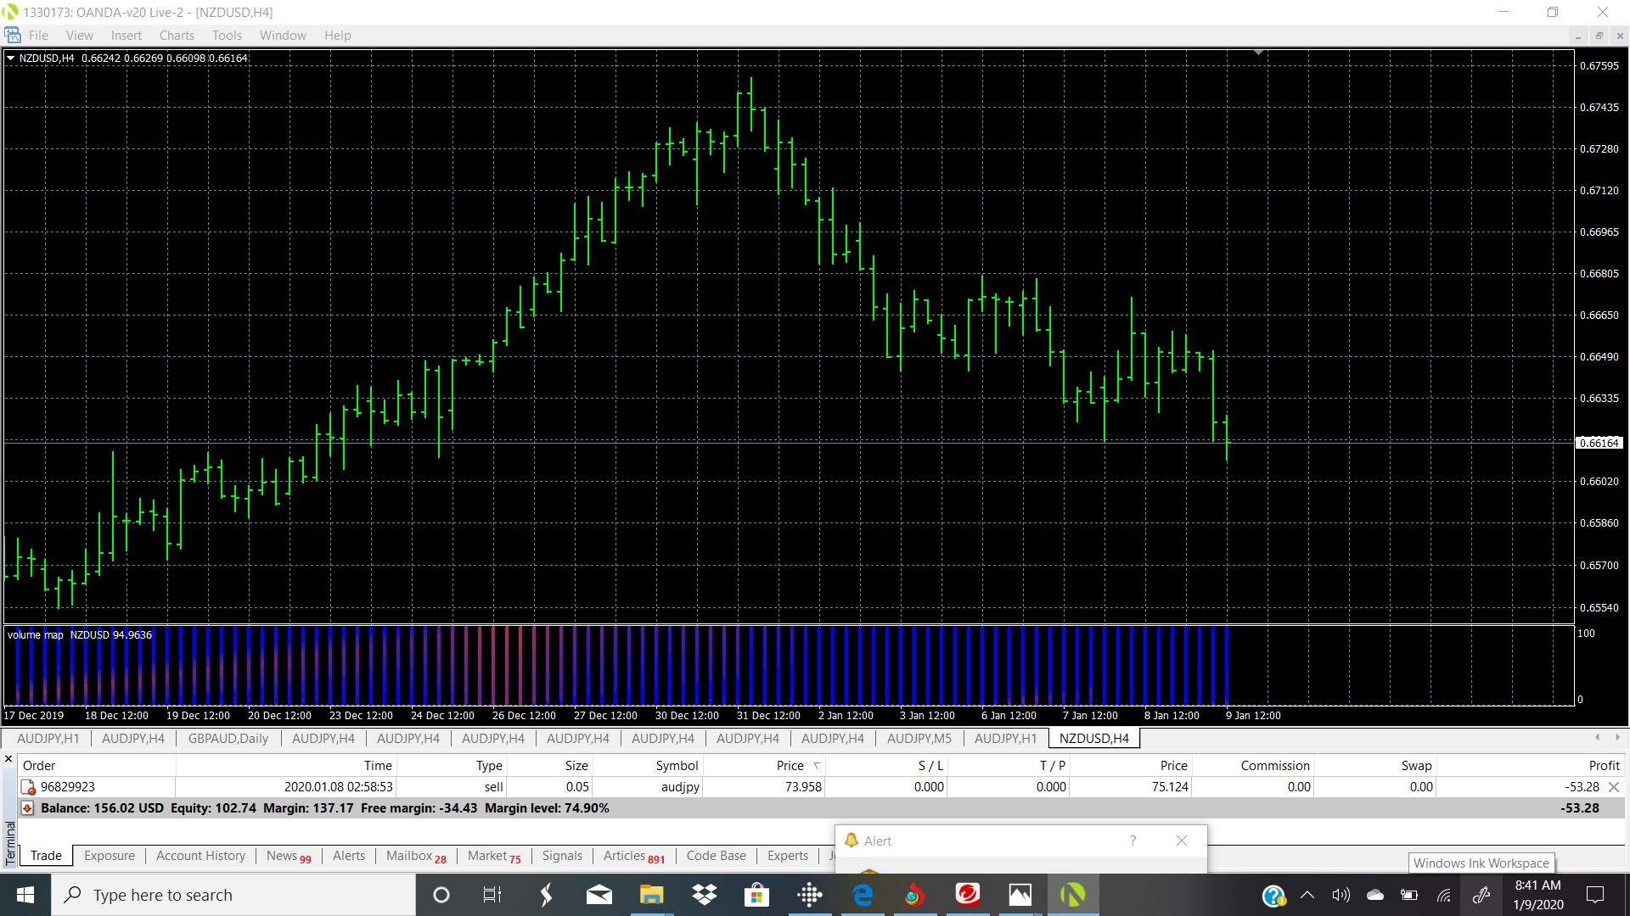Sort orders by the Price column arrow
1630x916 pixels.
(817, 765)
